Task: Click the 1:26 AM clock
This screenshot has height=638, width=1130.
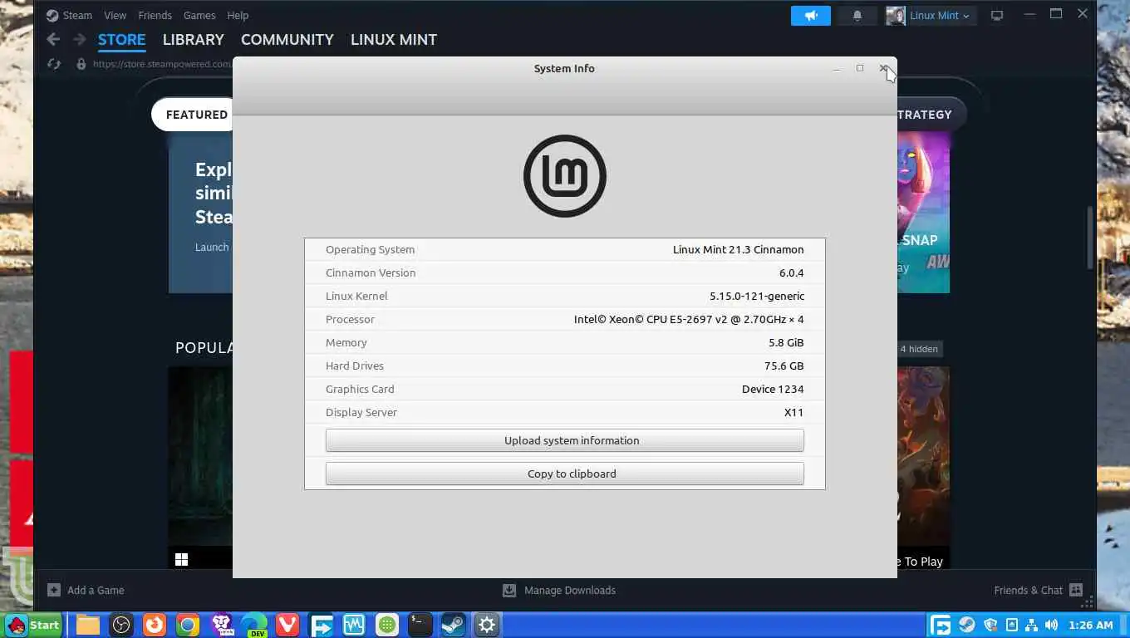Action: (1091, 625)
